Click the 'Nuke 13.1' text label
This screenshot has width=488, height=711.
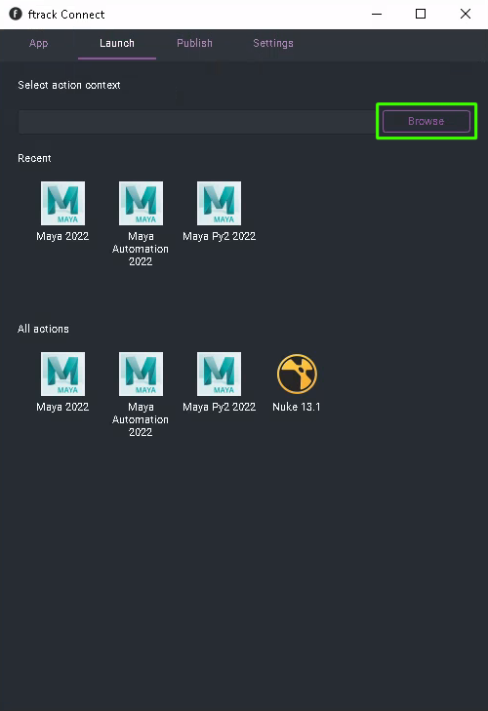pyautogui.click(x=297, y=407)
